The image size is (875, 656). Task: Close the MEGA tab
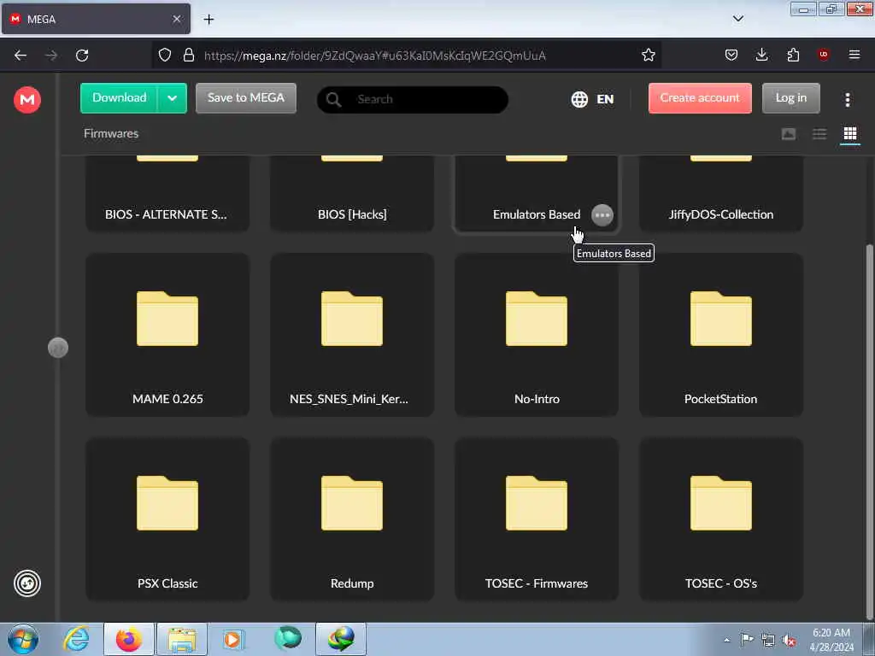[176, 19]
